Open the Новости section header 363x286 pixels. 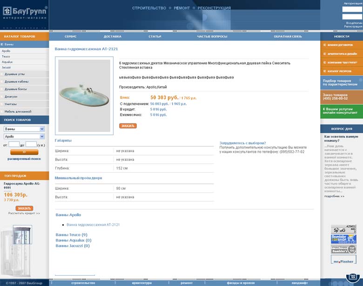pos(342,36)
